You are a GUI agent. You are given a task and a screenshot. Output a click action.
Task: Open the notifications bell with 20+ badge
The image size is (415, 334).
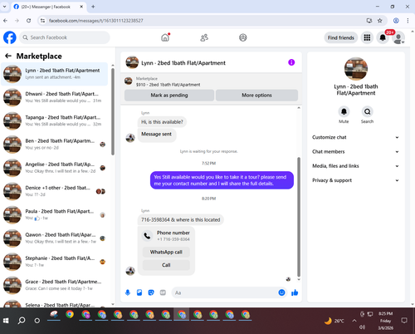[383, 37]
